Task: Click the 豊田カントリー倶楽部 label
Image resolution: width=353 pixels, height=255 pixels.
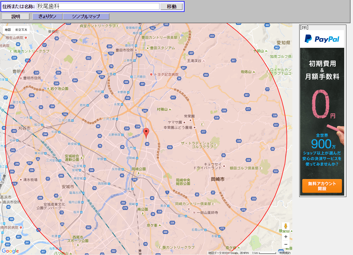Action: (x=159, y=37)
